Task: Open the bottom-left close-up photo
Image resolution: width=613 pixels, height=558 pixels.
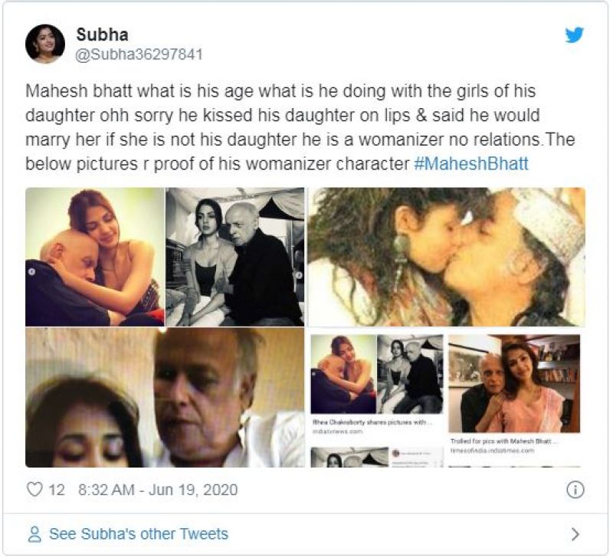Action: [x=165, y=398]
